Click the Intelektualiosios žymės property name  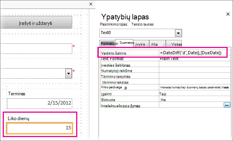tap(121, 106)
